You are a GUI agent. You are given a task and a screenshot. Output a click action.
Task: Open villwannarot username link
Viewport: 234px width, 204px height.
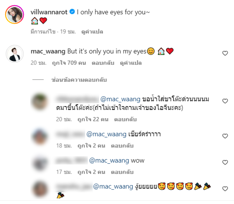click(49, 12)
